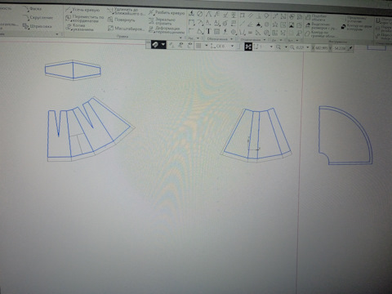Open the coordinate system СК 0 dropdown
The width and height of the screenshot is (392, 294).
pyautogui.click(x=222, y=47)
